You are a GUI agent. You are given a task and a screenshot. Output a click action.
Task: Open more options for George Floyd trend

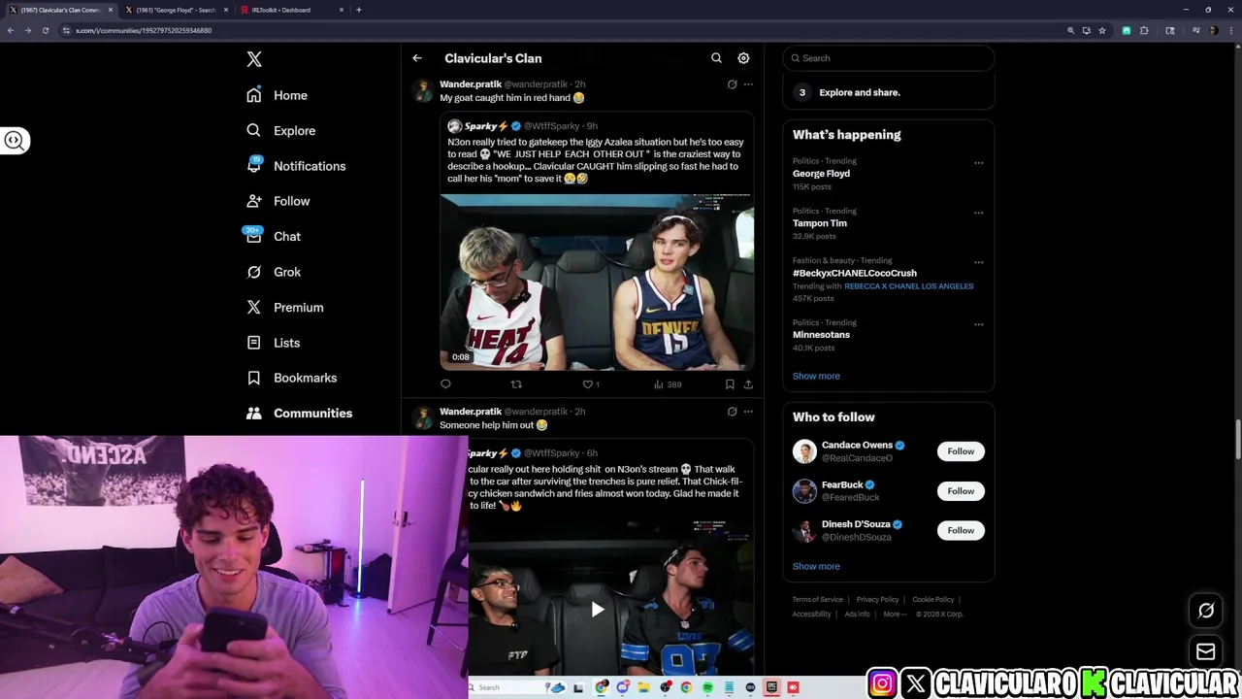978,163
